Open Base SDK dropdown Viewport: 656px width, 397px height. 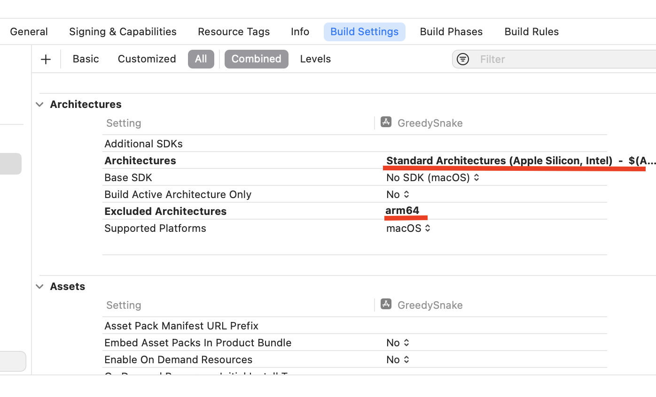(433, 177)
